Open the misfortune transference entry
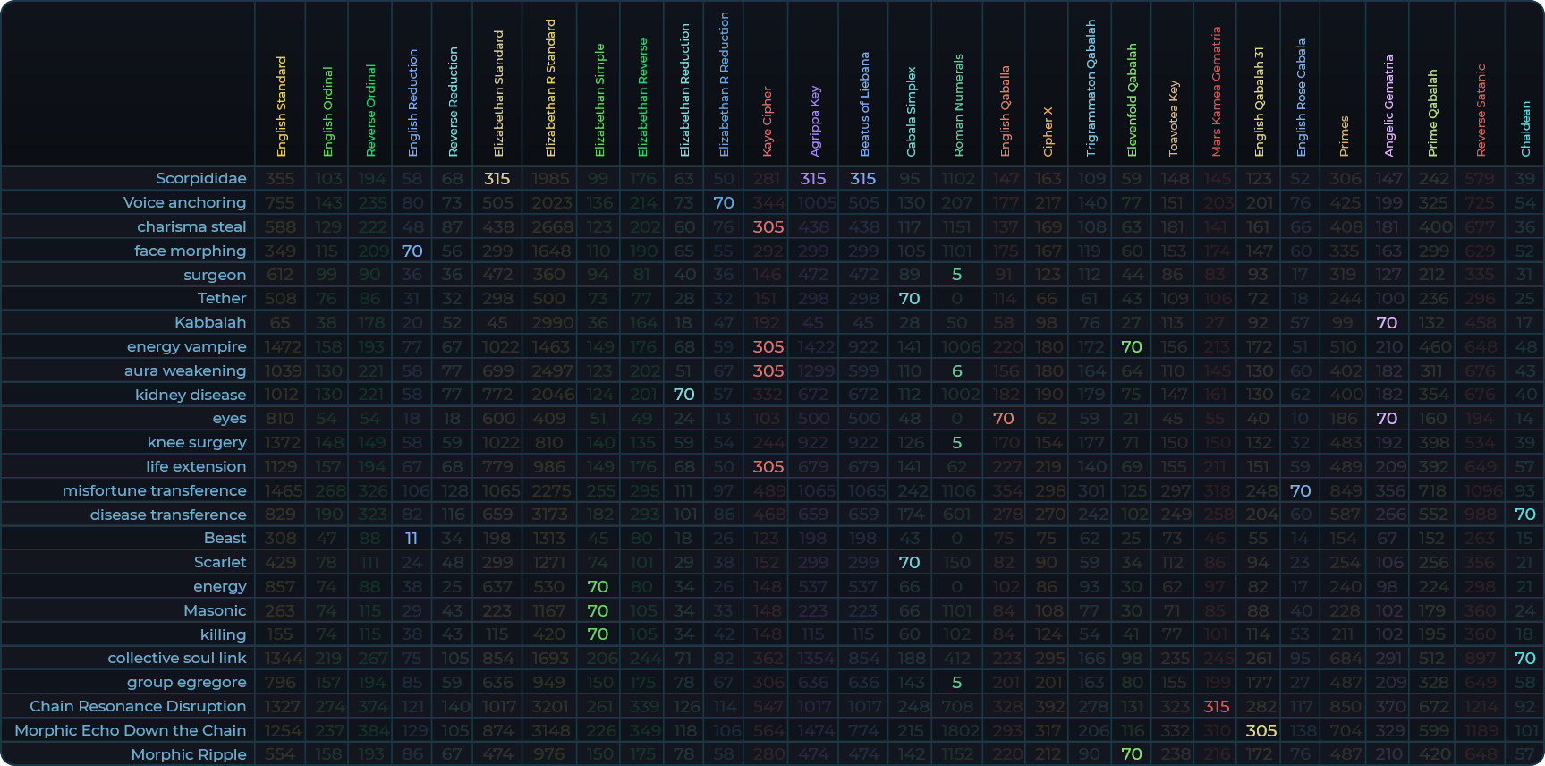 [x=154, y=490]
